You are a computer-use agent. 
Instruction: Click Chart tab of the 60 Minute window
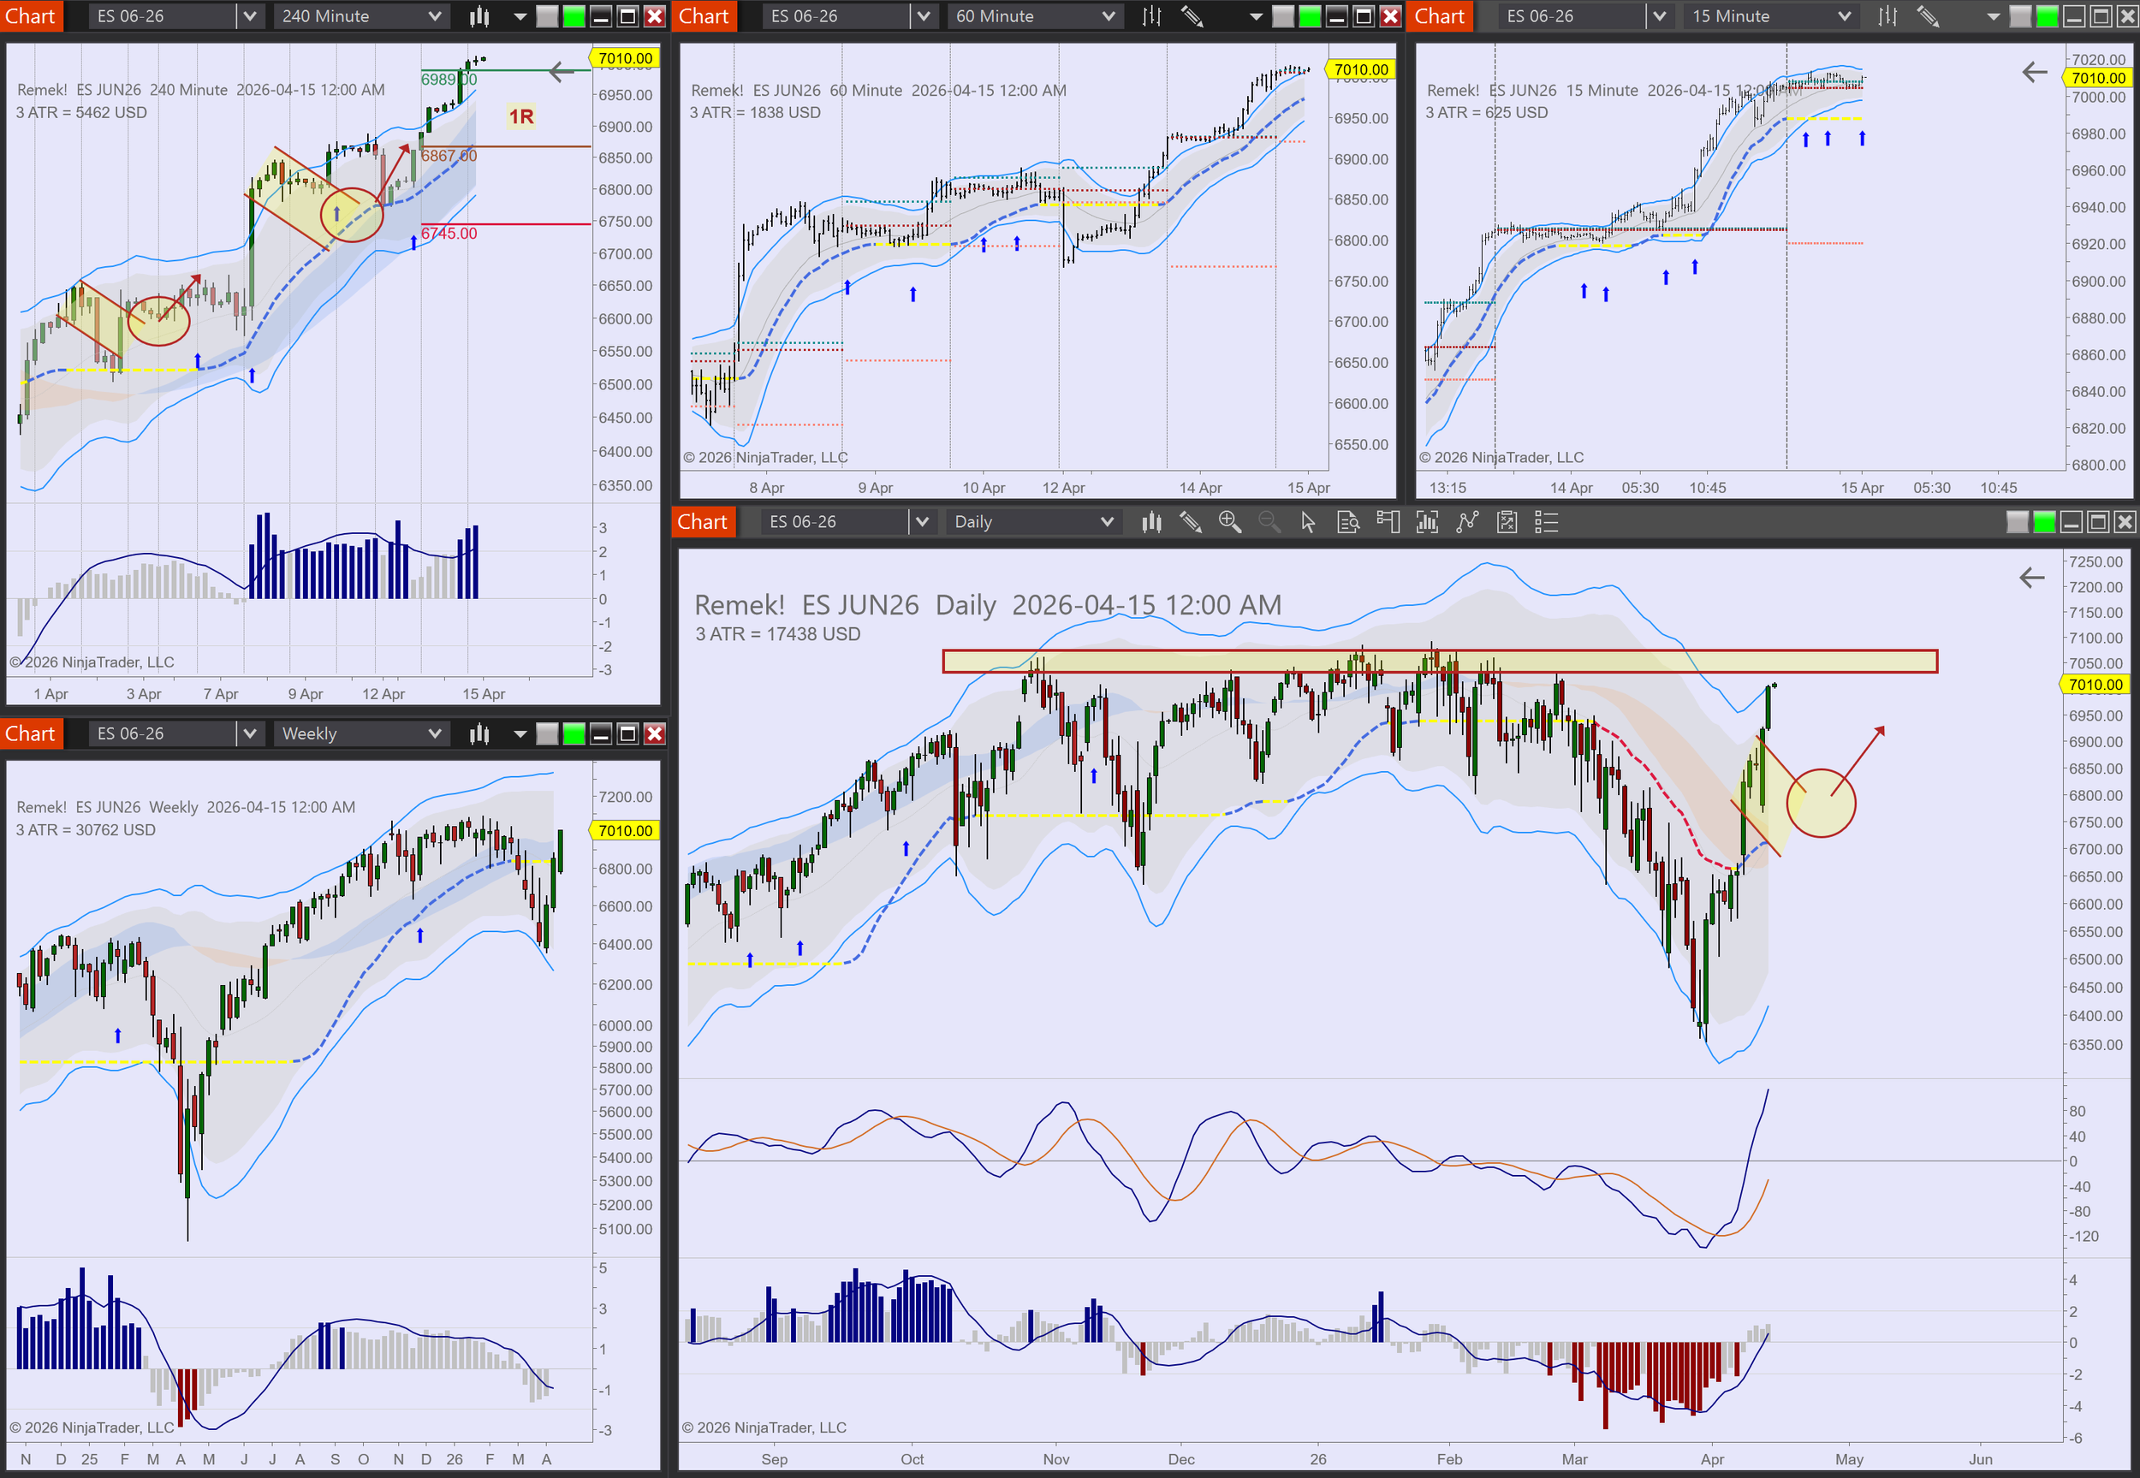[704, 15]
